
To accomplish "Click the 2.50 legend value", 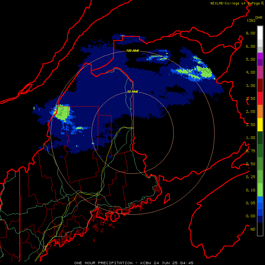I will pos(251,99).
